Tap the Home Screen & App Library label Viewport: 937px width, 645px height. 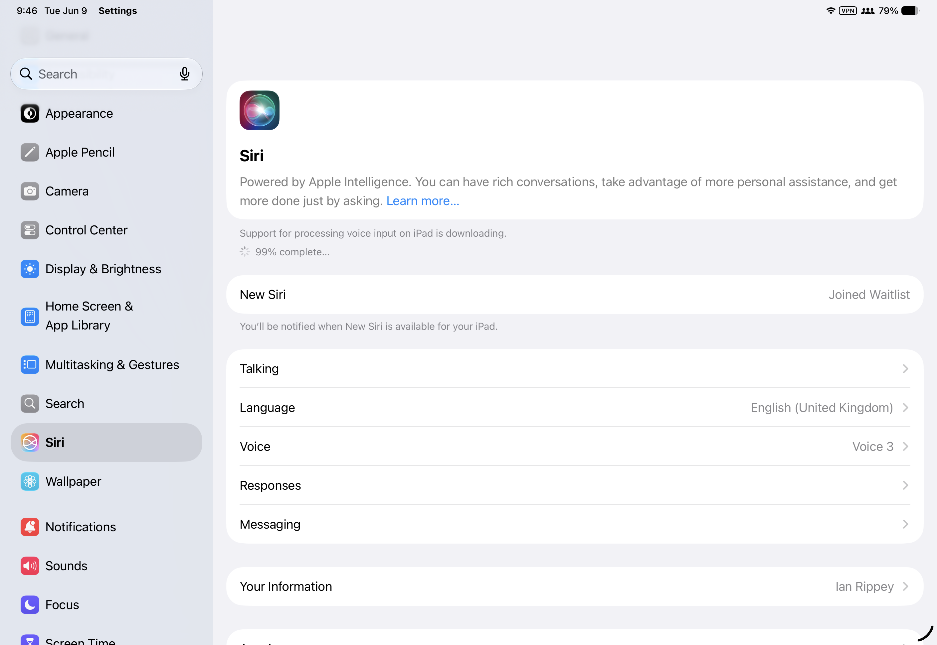coord(90,316)
